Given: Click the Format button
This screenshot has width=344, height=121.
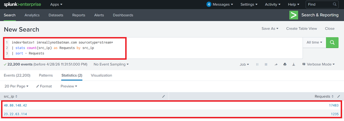Looking at the screenshot, I should (x=44, y=87).
